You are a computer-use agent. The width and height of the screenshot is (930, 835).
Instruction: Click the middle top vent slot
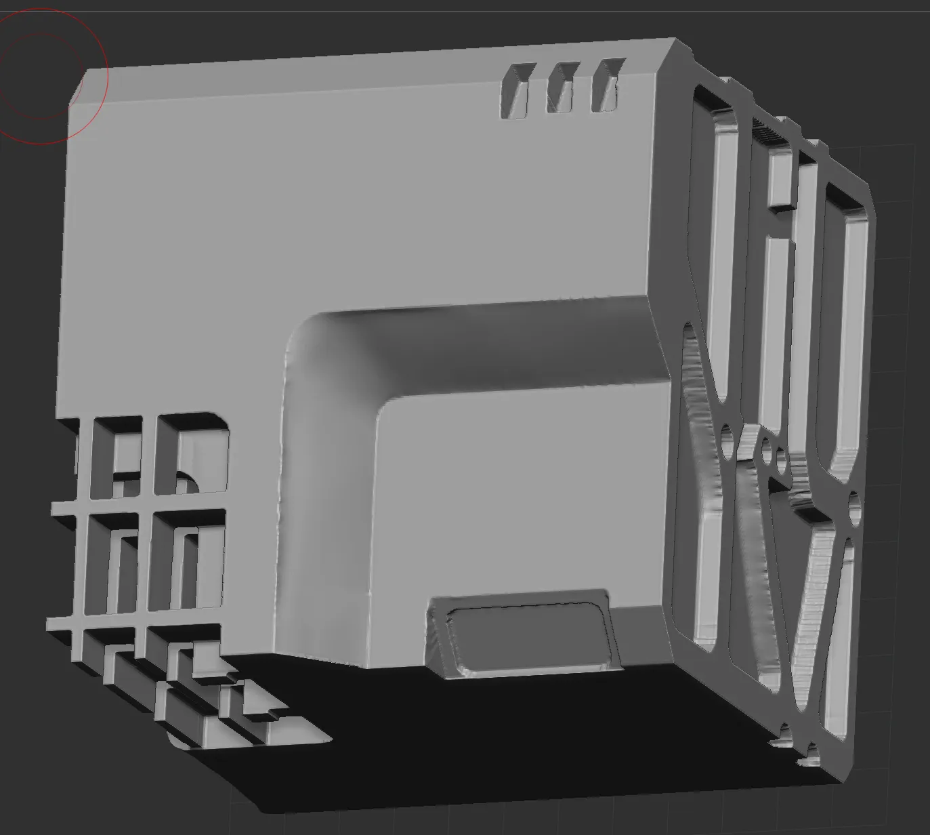[563, 88]
